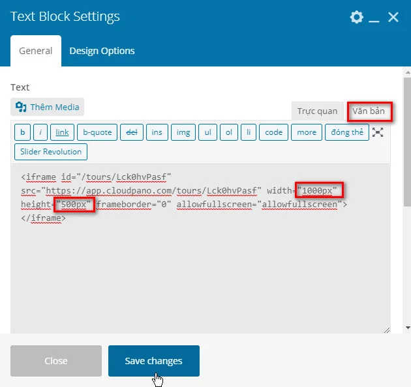Image resolution: width=411 pixels, height=387 pixels.
Task: Select the General tab
Action: pos(36,51)
